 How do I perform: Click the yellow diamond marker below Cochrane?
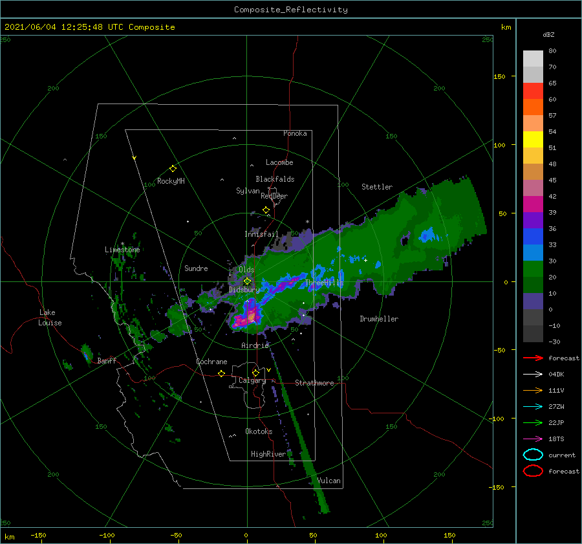point(221,374)
